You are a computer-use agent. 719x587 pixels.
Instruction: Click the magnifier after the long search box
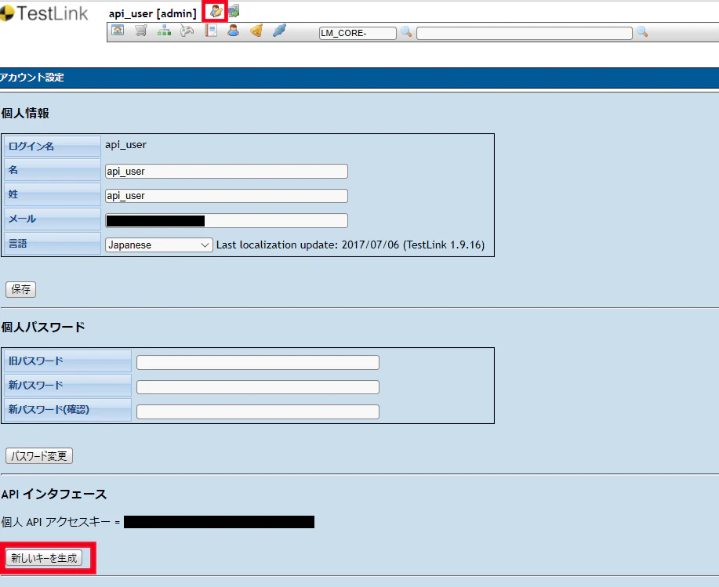point(642,31)
